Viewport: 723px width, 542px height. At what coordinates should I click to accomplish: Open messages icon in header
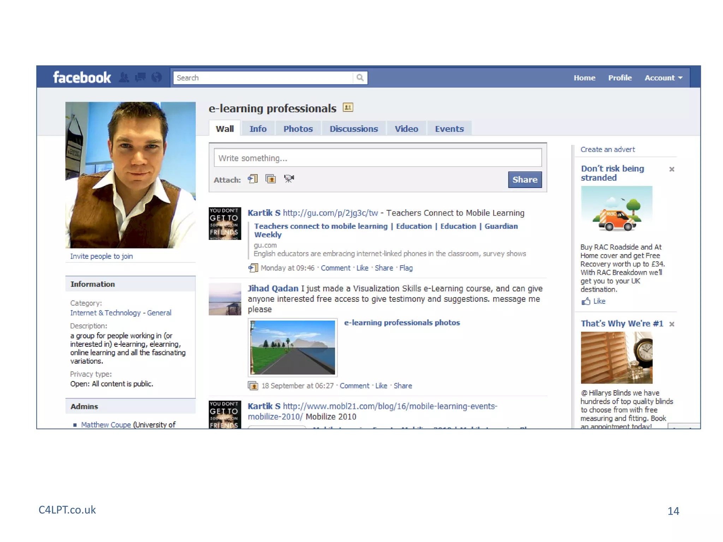coord(140,77)
